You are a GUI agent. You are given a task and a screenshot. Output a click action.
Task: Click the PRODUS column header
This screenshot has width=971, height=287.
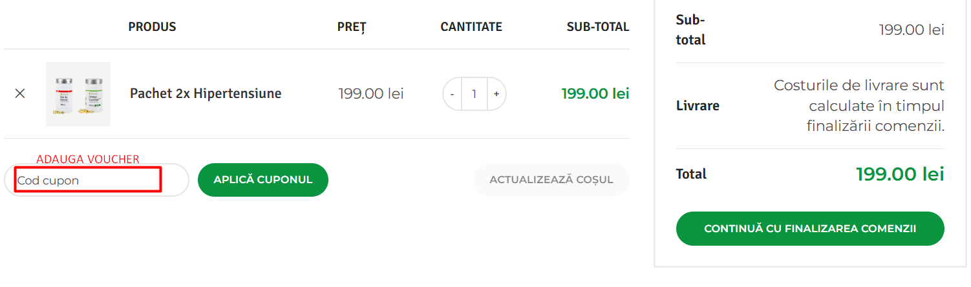[x=152, y=27]
